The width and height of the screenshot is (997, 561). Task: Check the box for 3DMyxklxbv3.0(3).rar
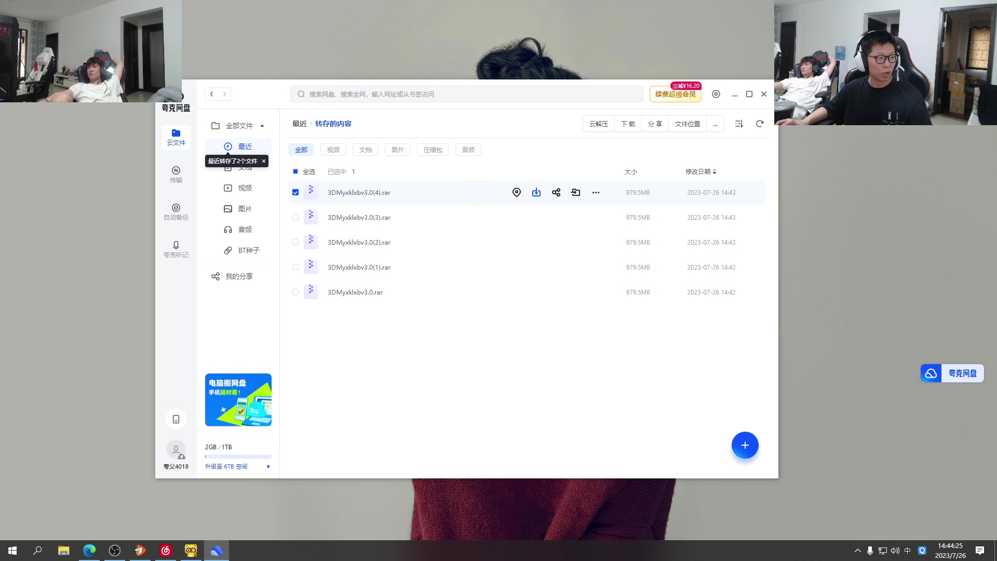pyautogui.click(x=295, y=217)
